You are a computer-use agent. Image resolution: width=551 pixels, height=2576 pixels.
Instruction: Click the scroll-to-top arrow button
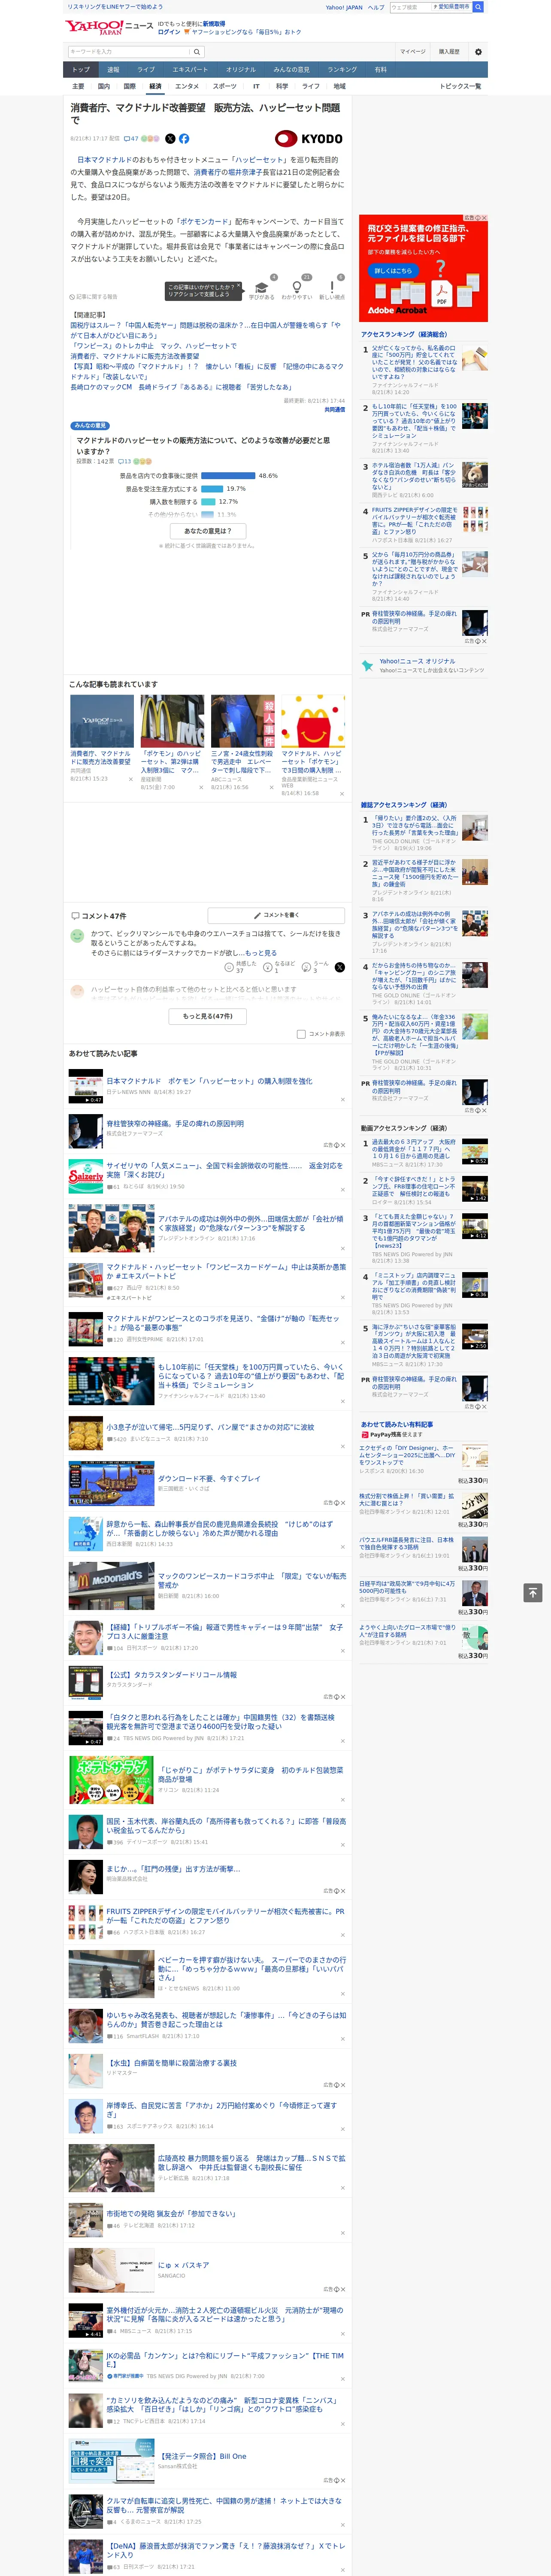(532, 1592)
